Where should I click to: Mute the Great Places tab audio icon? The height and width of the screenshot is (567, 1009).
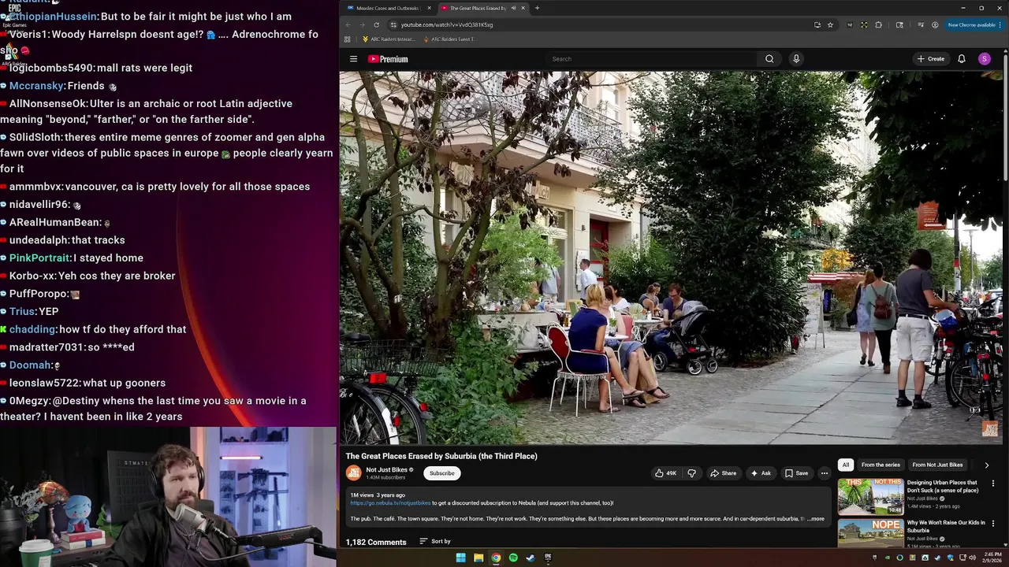click(513, 8)
